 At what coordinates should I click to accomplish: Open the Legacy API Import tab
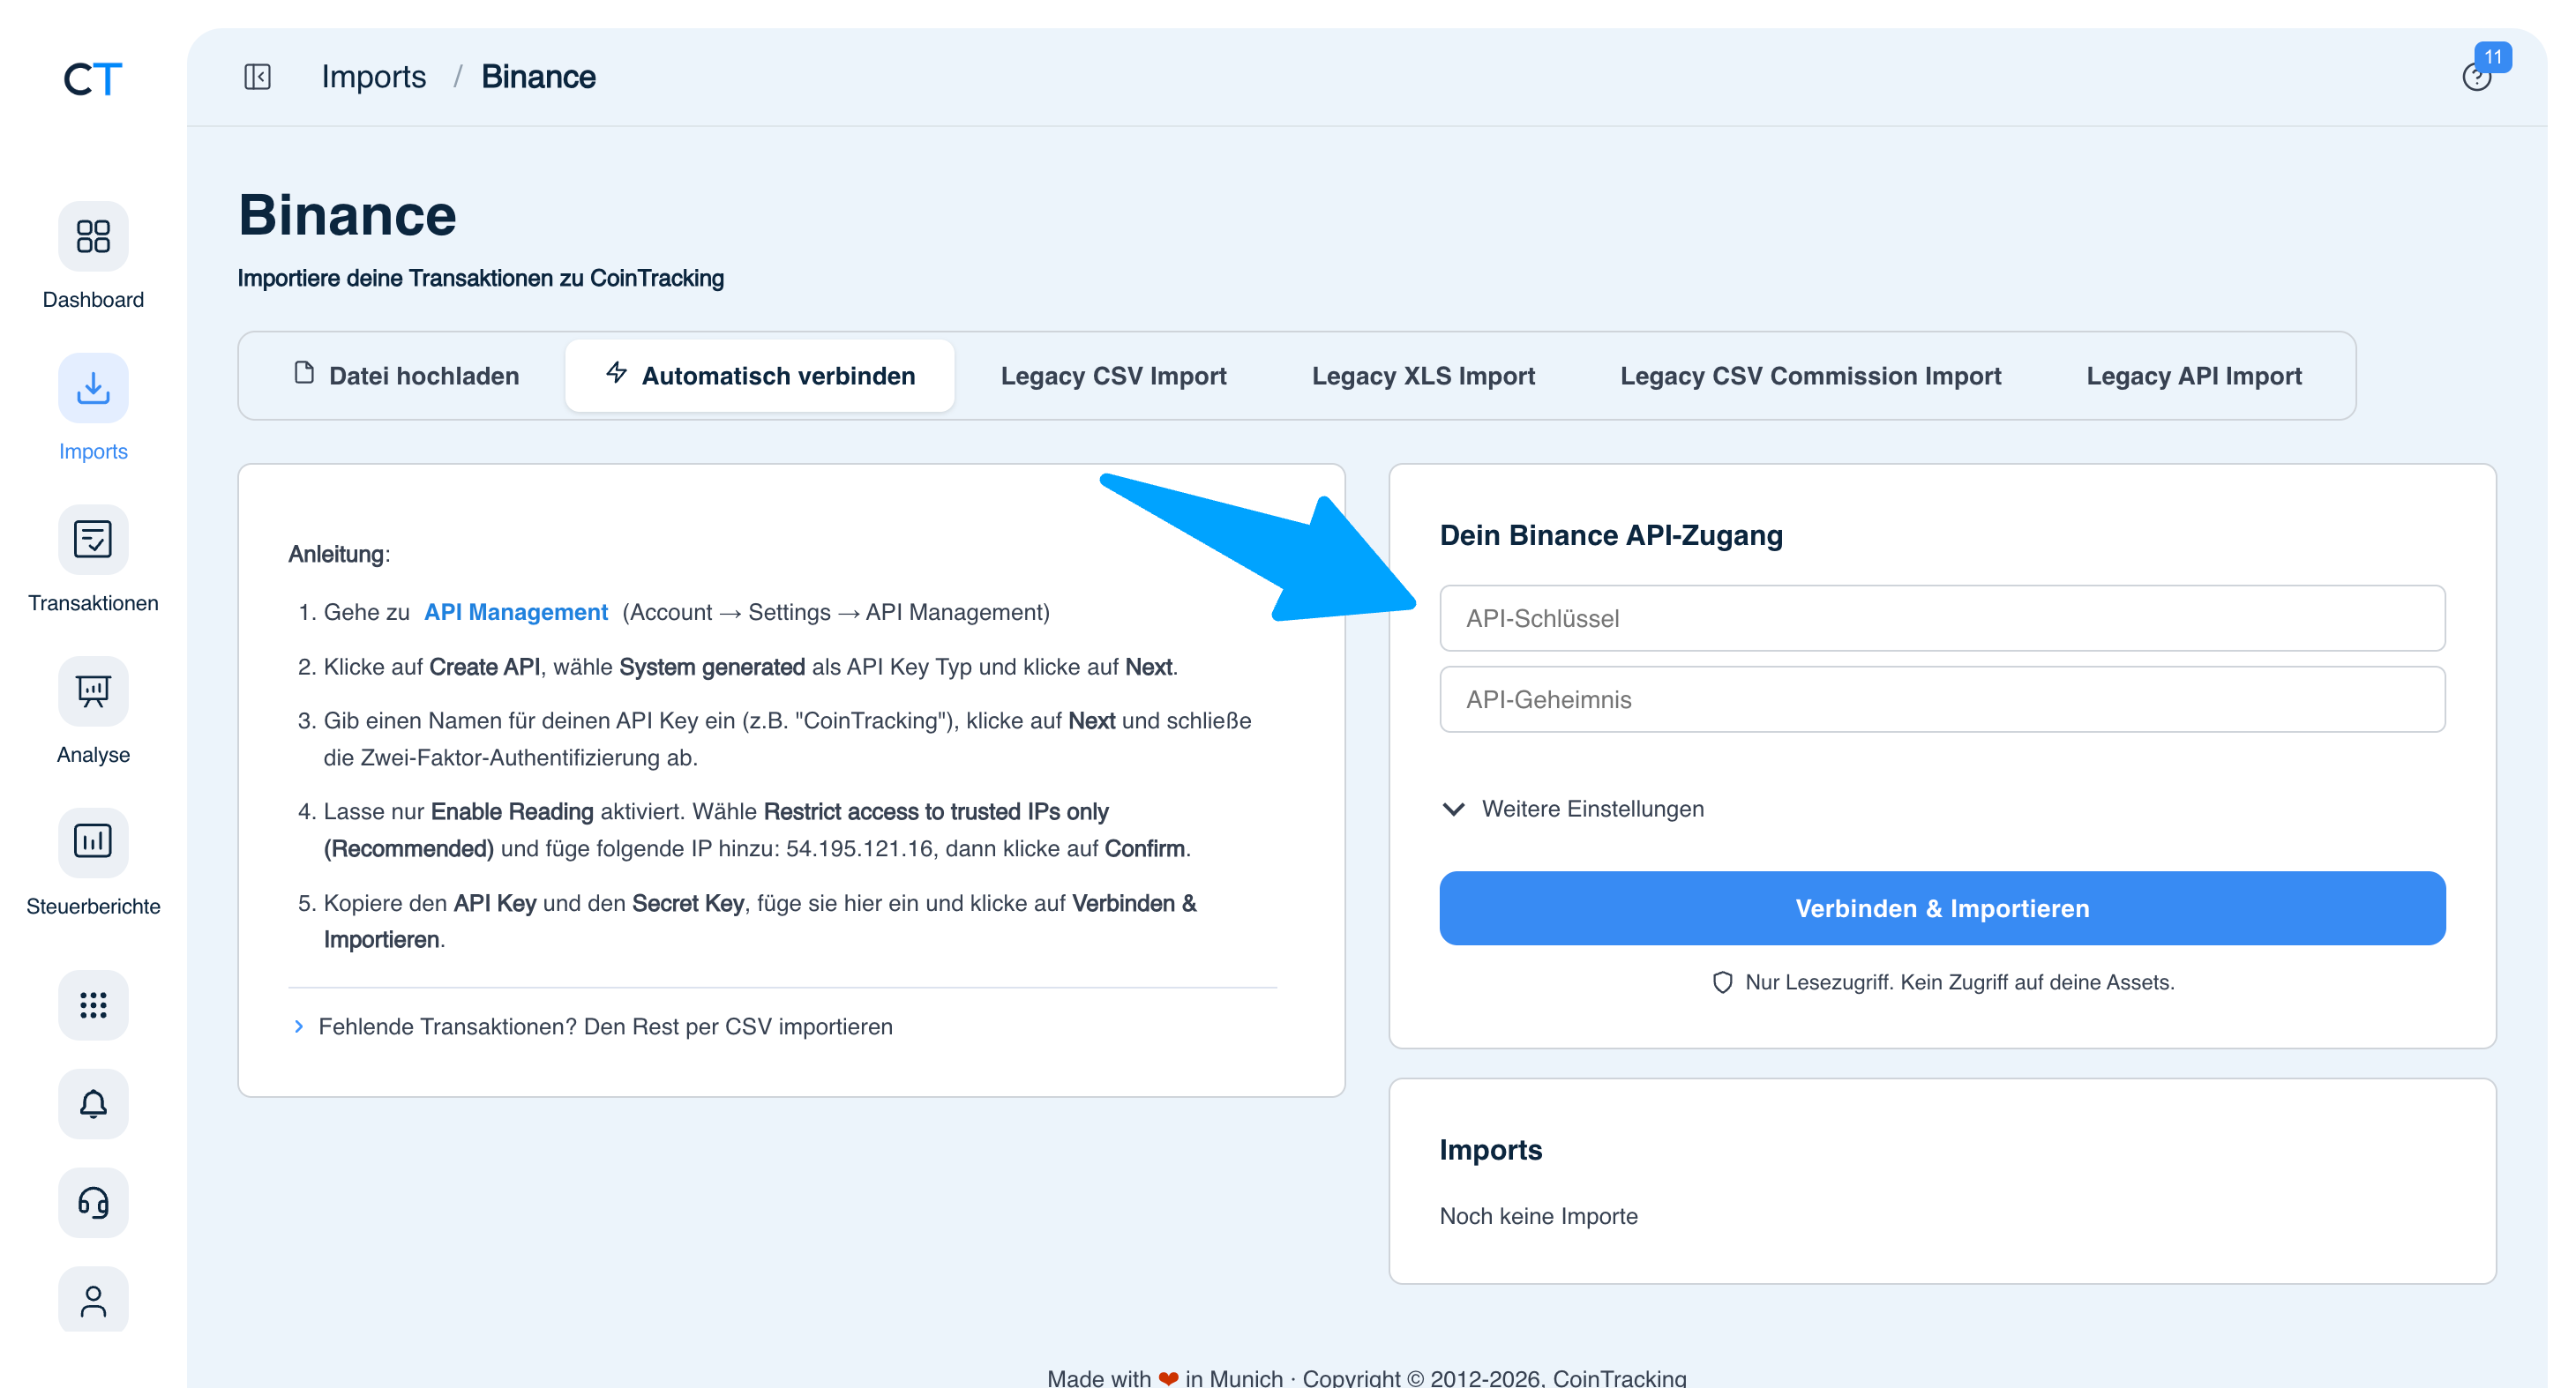(x=2194, y=376)
